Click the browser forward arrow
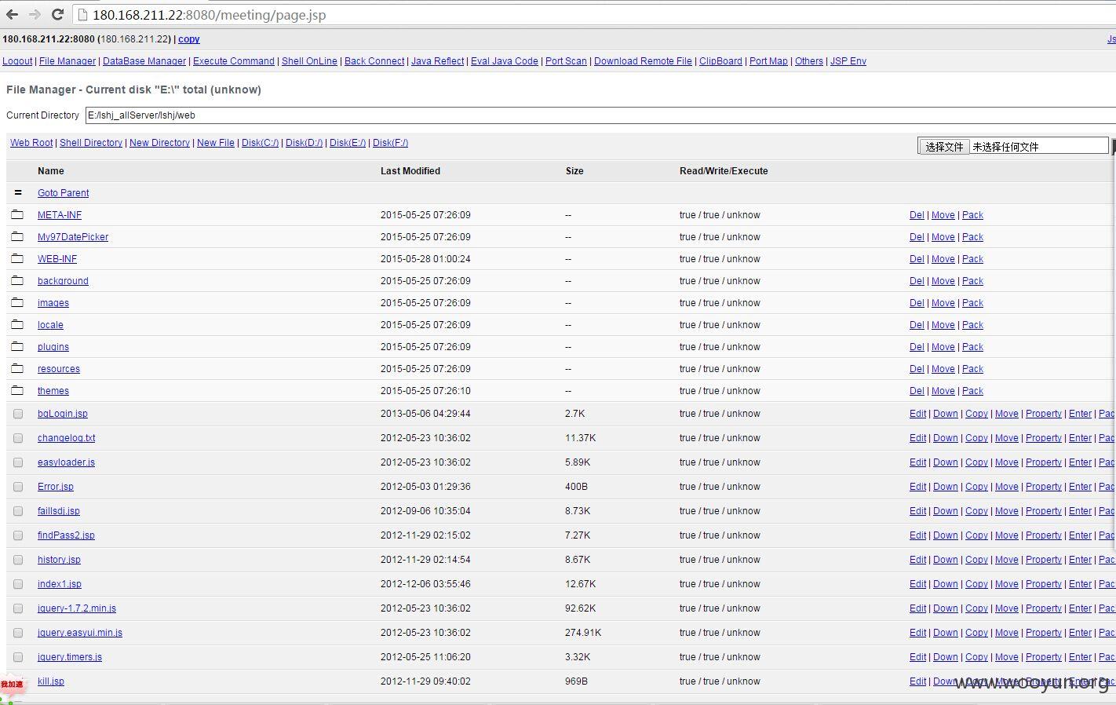This screenshot has width=1116, height=705. point(35,14)
